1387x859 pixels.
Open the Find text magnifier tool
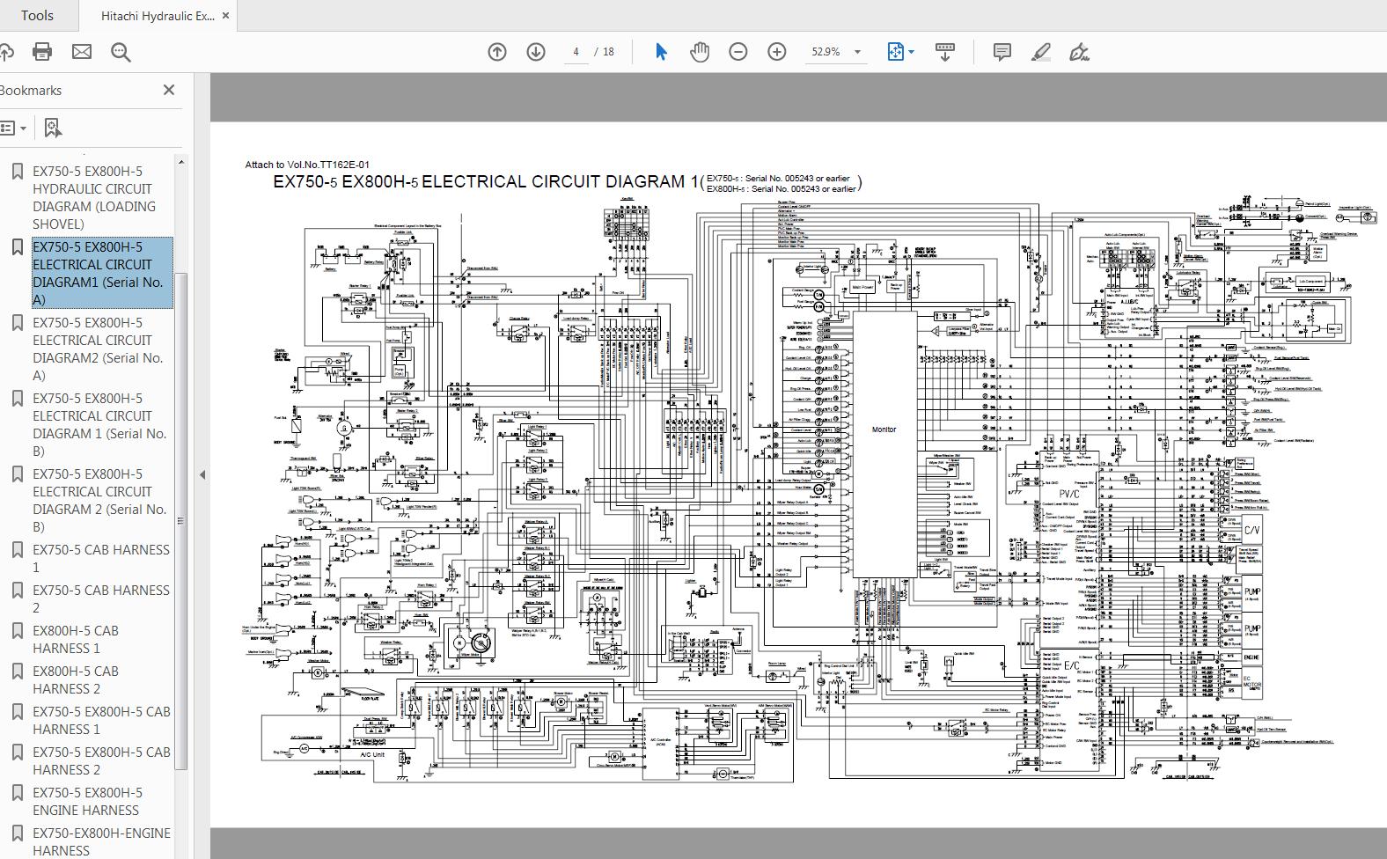(x=121, y=52)
